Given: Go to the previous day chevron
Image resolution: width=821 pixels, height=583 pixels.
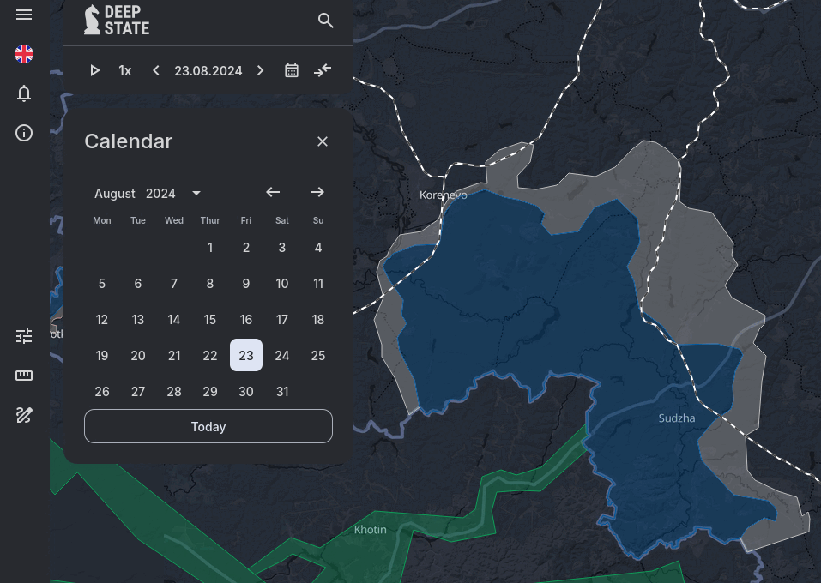Looking at the screenshot, I should (x=155, y=70).
